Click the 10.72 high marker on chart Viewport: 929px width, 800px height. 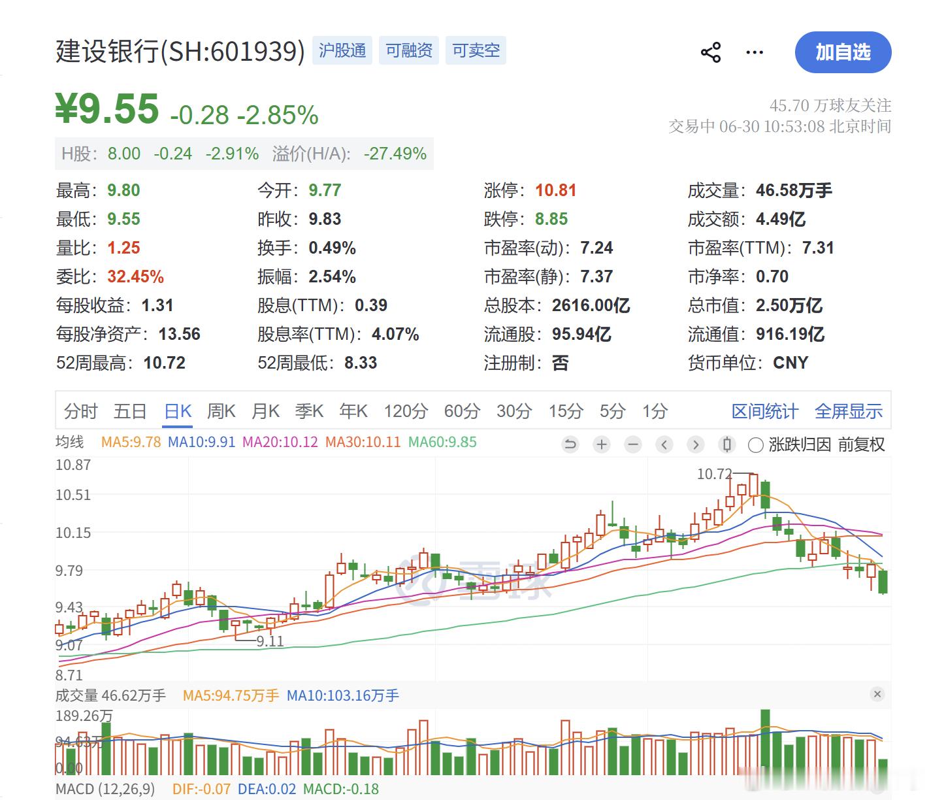click(715, 474)
